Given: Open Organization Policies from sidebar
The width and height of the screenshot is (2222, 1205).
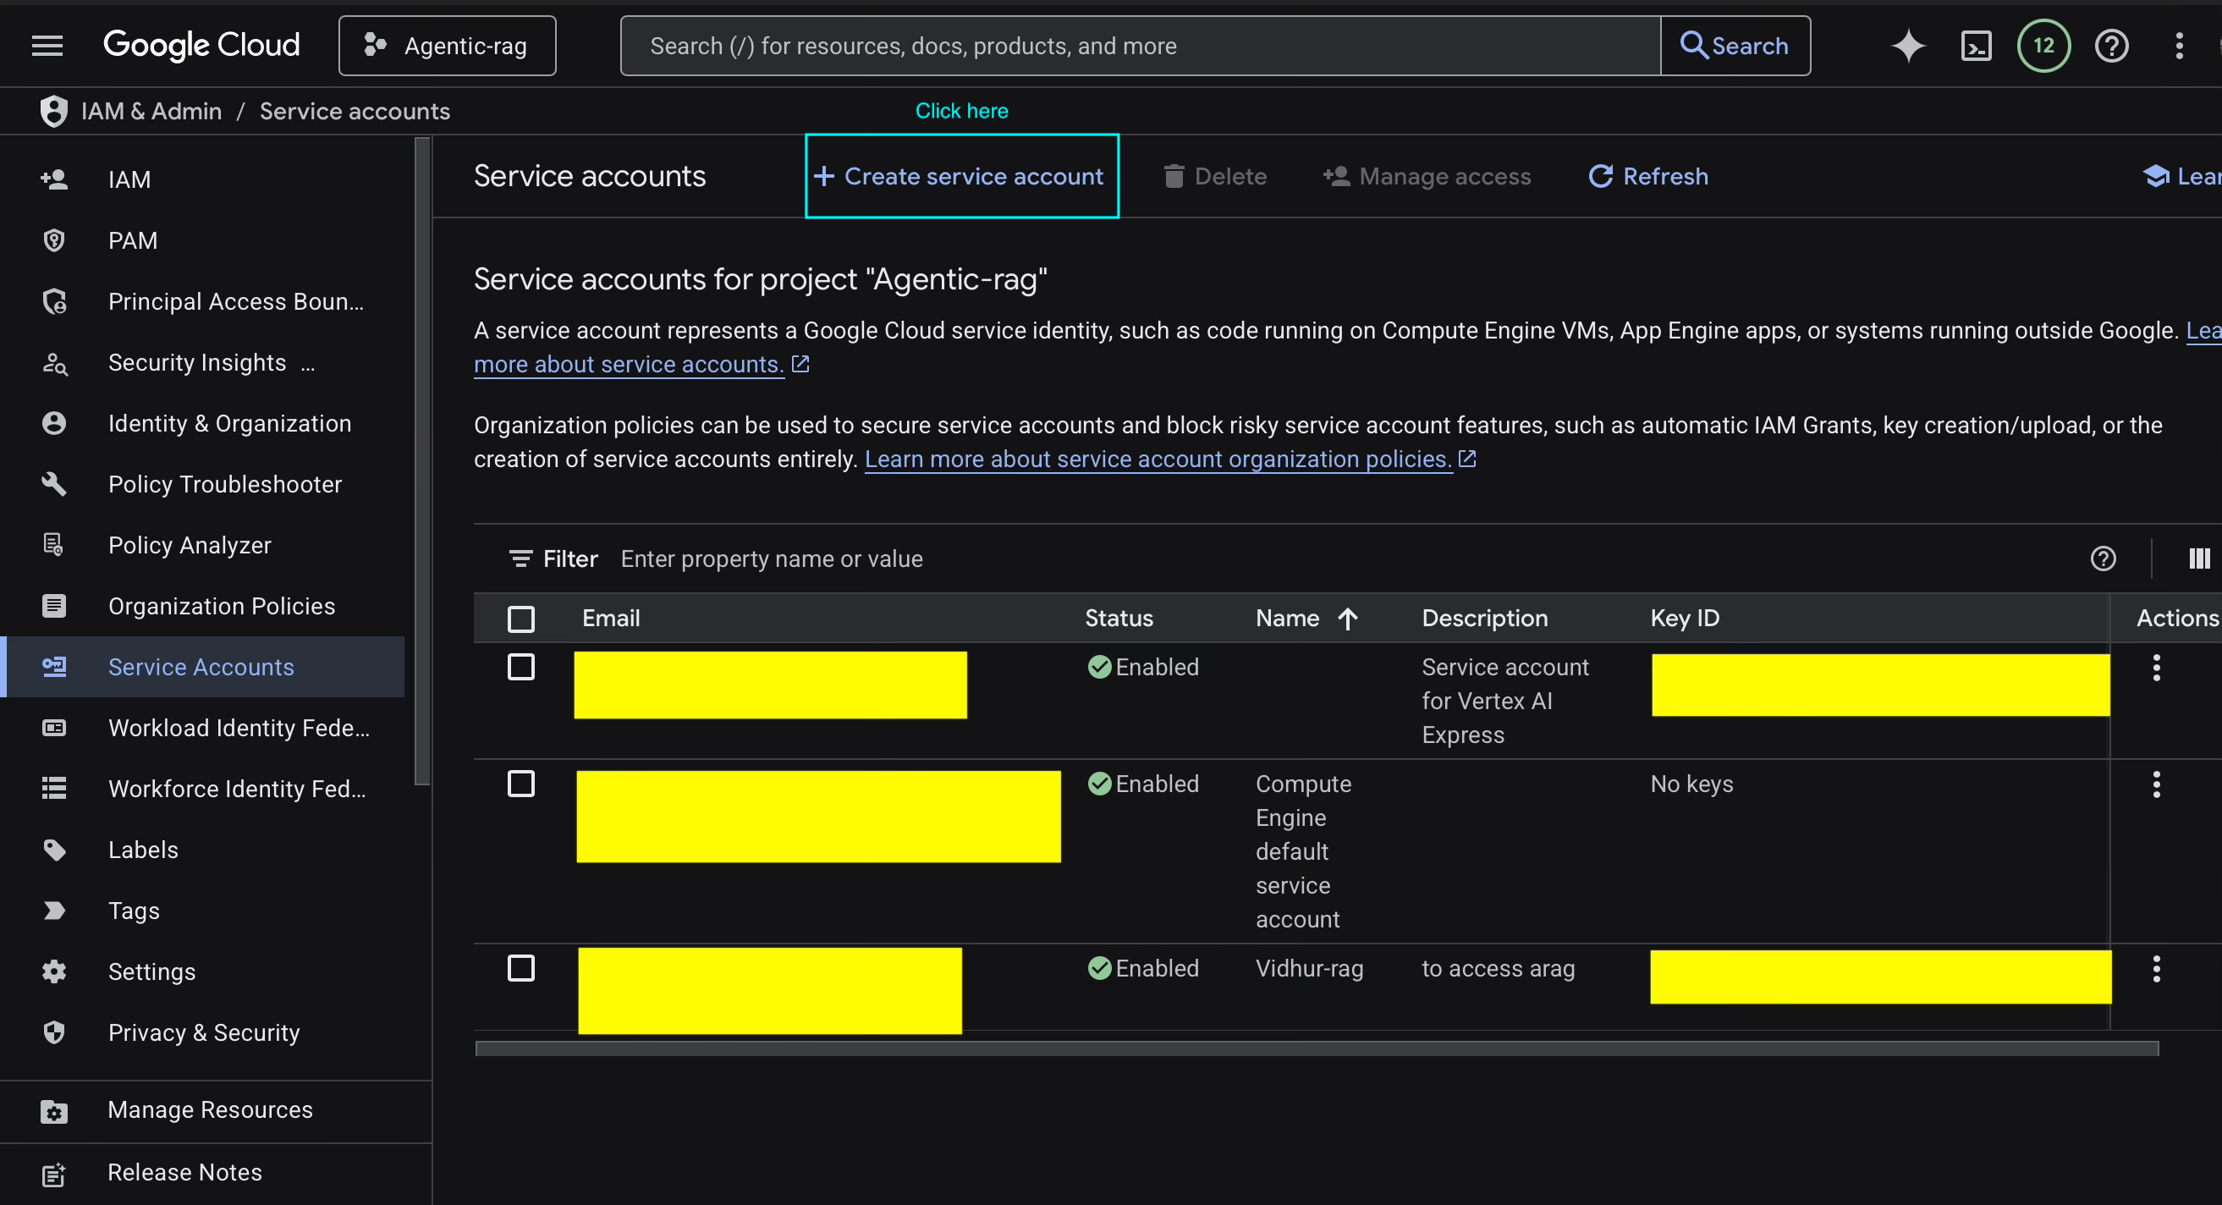Looking at the screenshot, I should point(221,606).
